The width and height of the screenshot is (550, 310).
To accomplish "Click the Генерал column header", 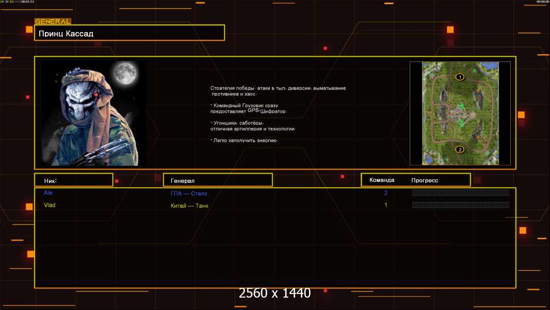I will point(218,180).
